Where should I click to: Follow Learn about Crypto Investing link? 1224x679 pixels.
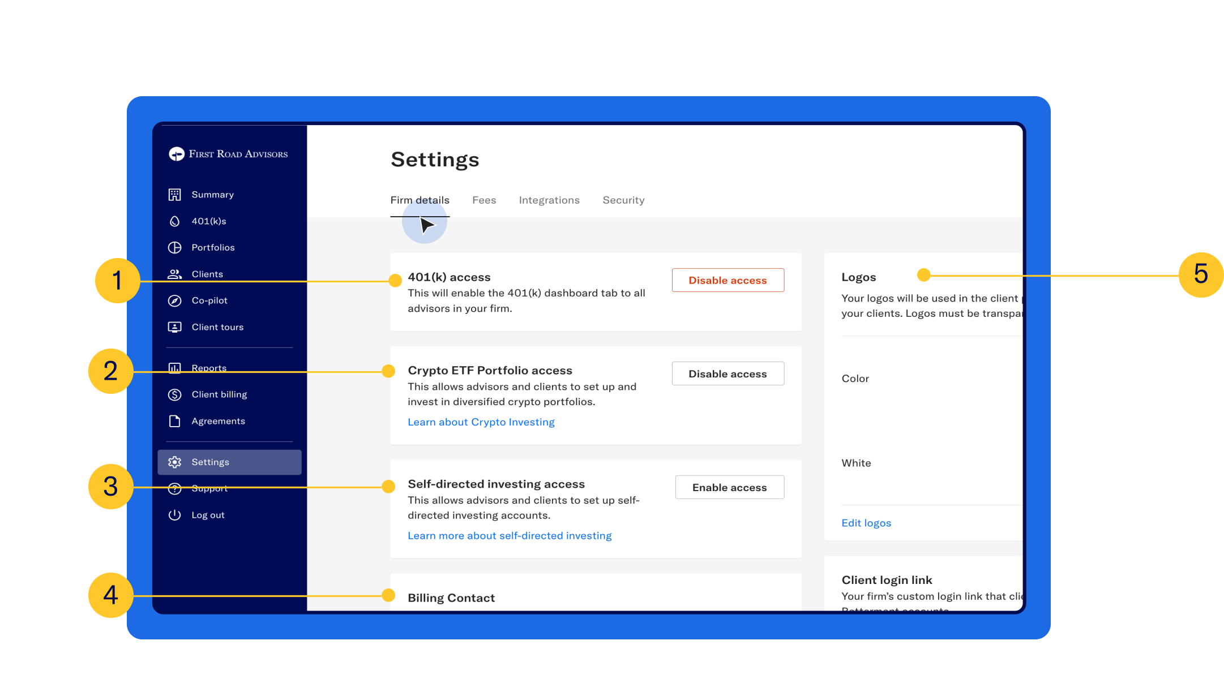tap(481, 422)
